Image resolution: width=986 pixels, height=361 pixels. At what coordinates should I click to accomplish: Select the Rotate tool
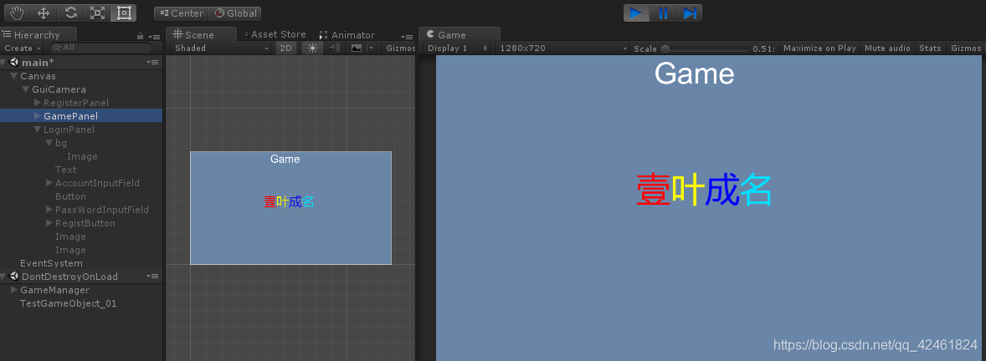(71, 13)
